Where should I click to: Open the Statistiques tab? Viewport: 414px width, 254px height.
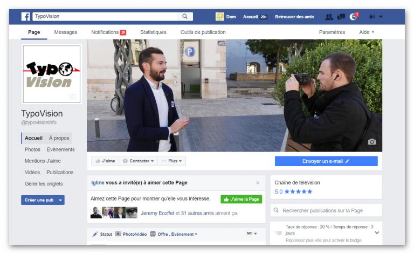pos(153,32)
